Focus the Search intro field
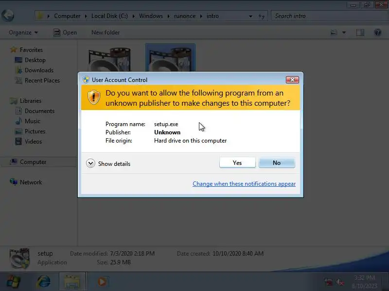This screenshot has height=291, width=389. [330, 16]
